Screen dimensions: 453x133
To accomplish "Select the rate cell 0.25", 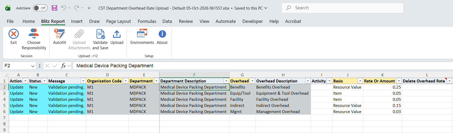I will (x=382, y=87).
